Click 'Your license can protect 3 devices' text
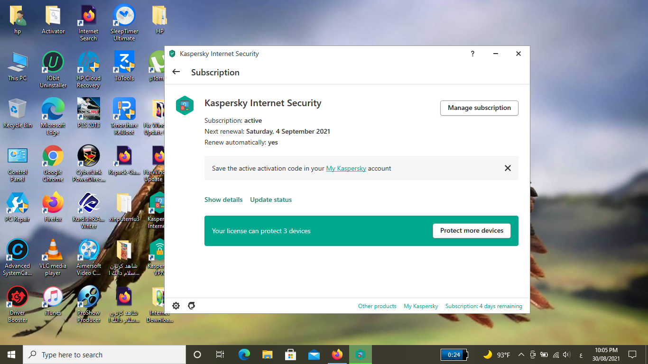 [261, 231]
